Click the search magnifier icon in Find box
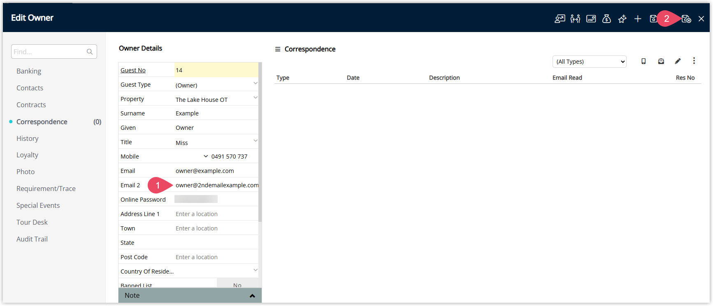Screen dimensions: 713x306 pos(90,52)
